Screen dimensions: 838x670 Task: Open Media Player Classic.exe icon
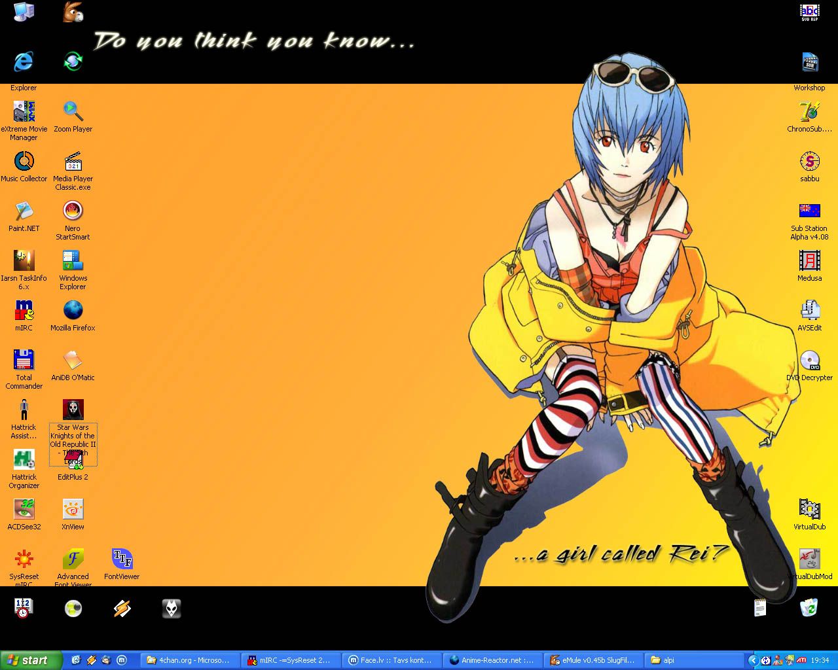pos(73,161)
